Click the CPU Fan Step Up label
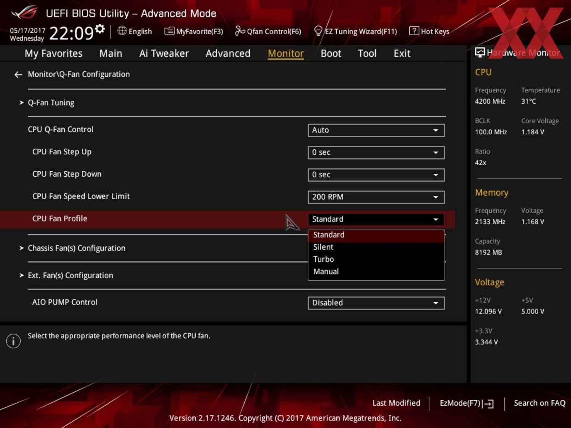The height and width of the screenshot is (428, 571). [62, 152]
